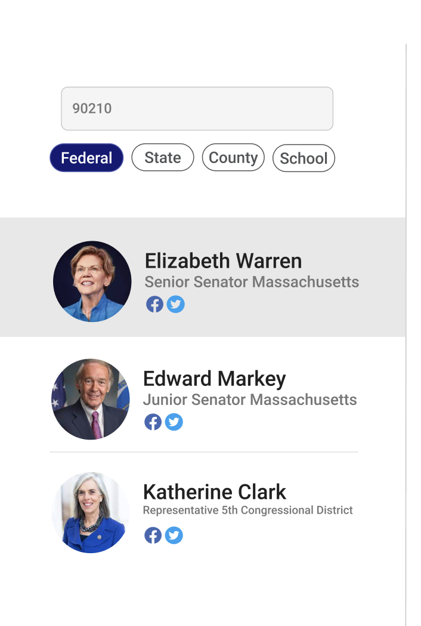Click the zip code input field
421x626 pixels.
[x=197, y=109]
